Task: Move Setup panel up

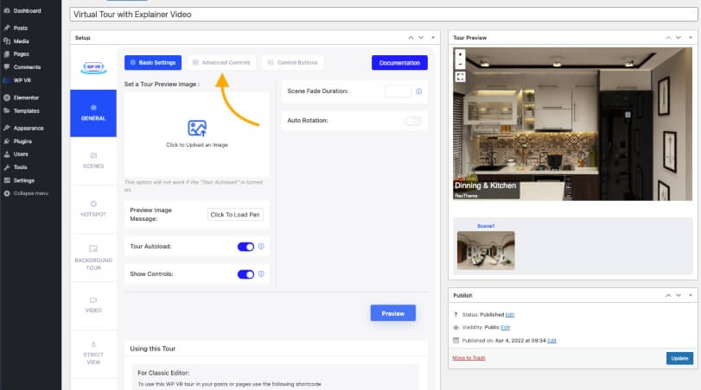Action: (x=411, y=38)
